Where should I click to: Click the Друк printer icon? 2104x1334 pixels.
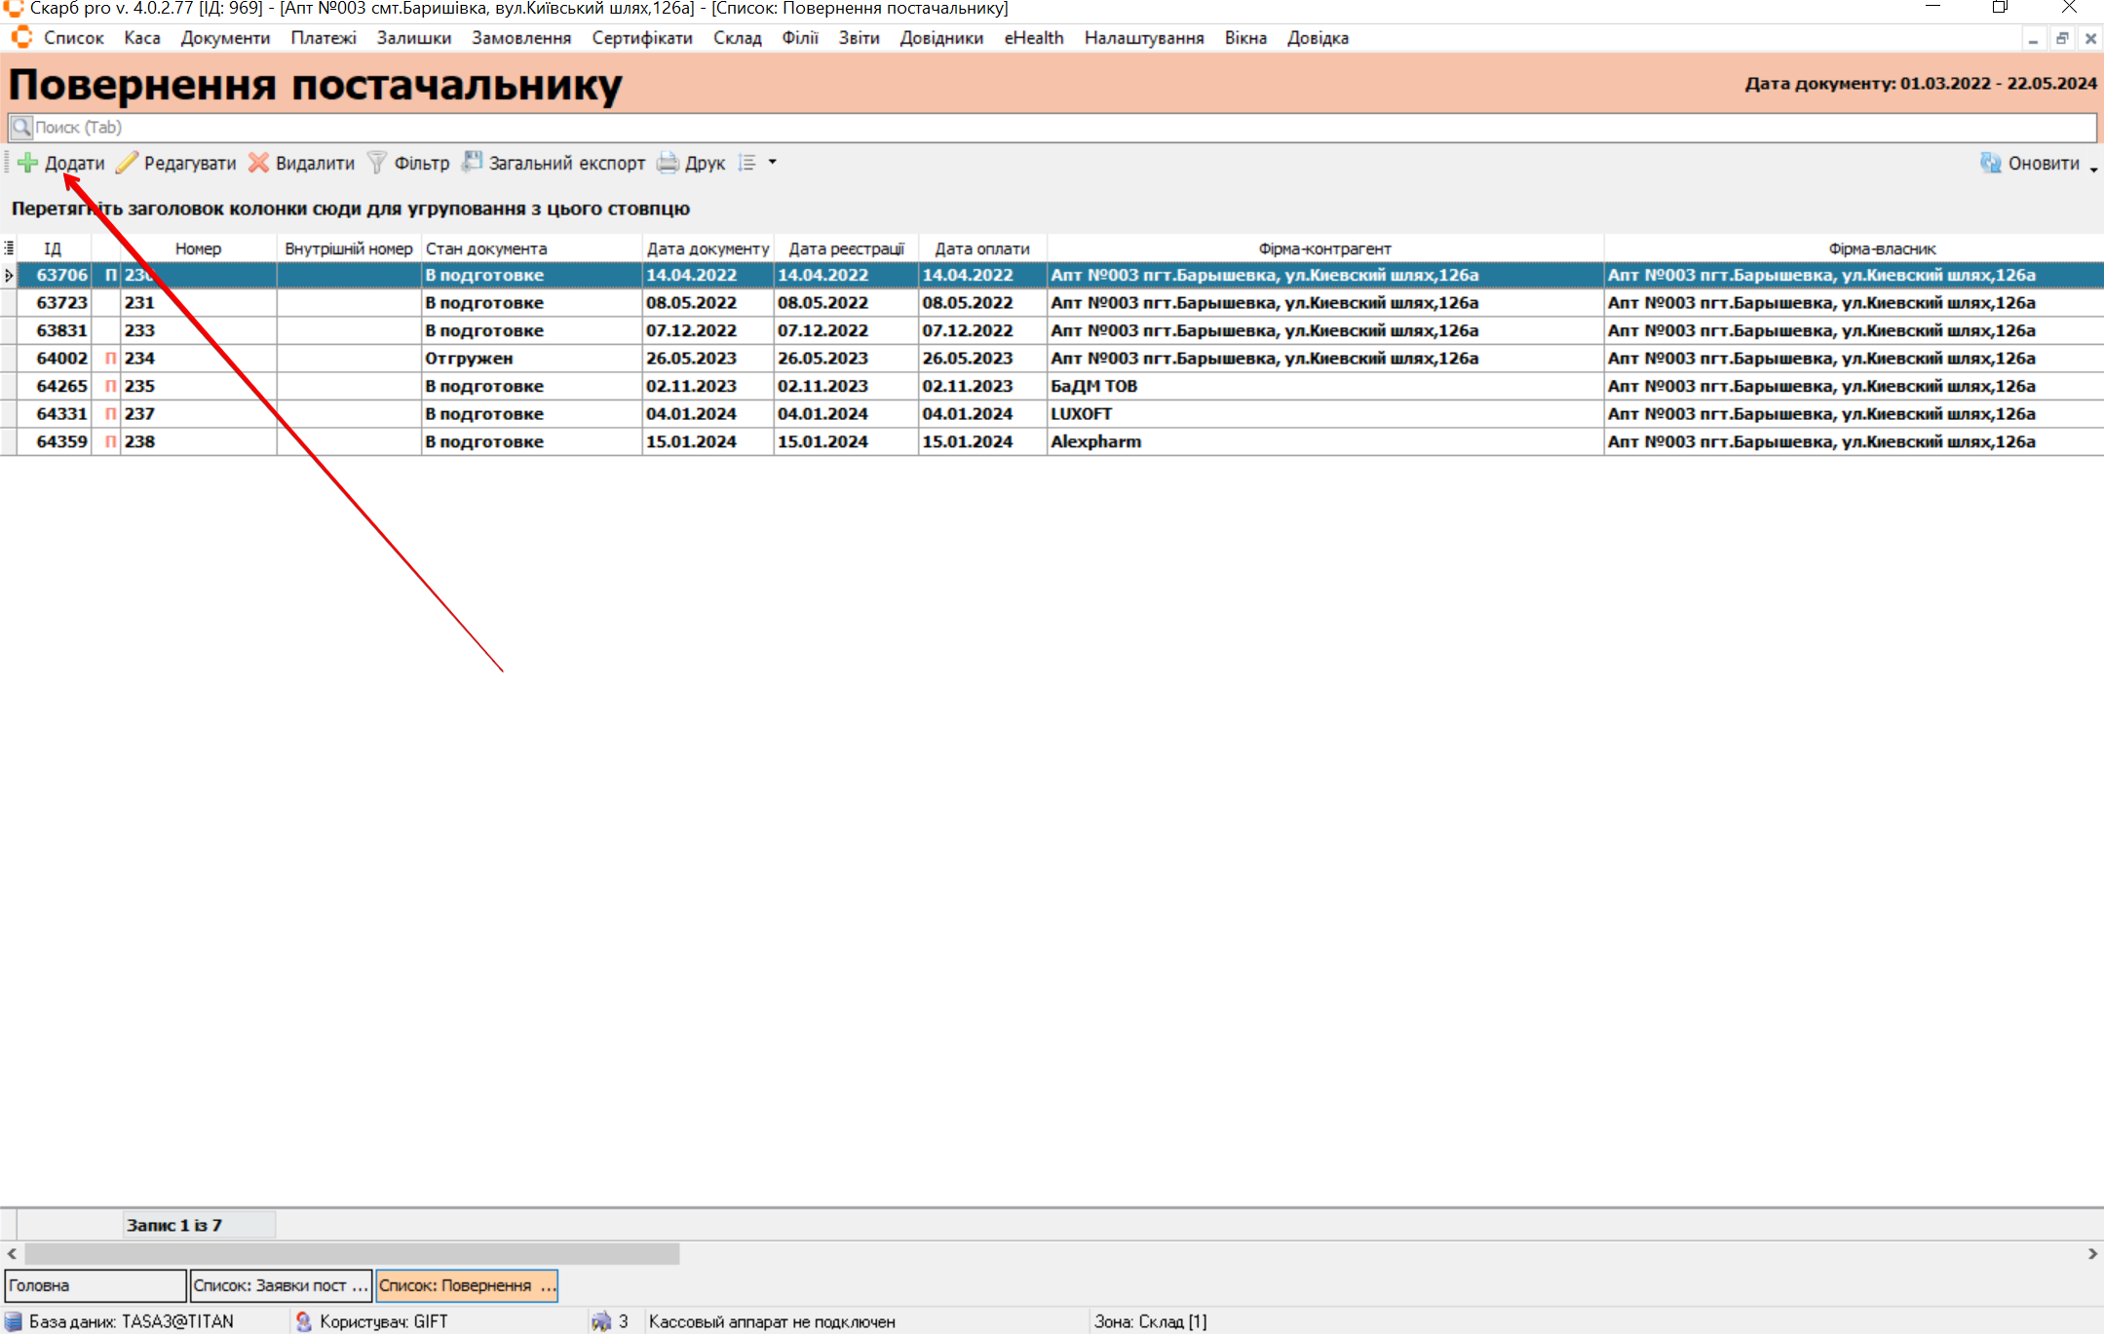point(668,163)
